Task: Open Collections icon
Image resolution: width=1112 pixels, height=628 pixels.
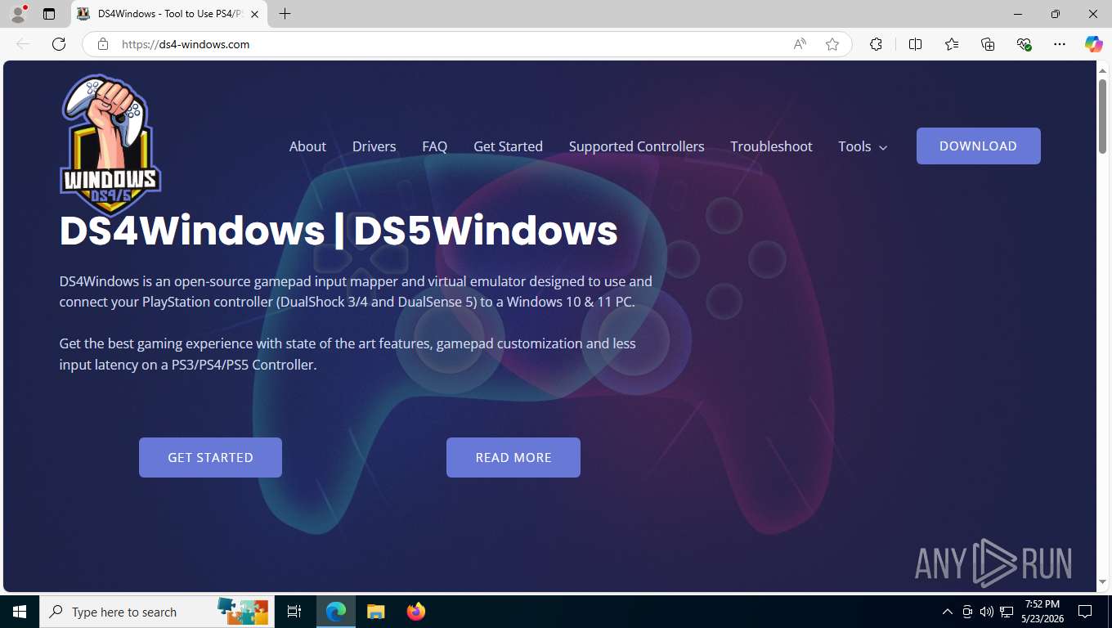Action: (x=988, y=44)
